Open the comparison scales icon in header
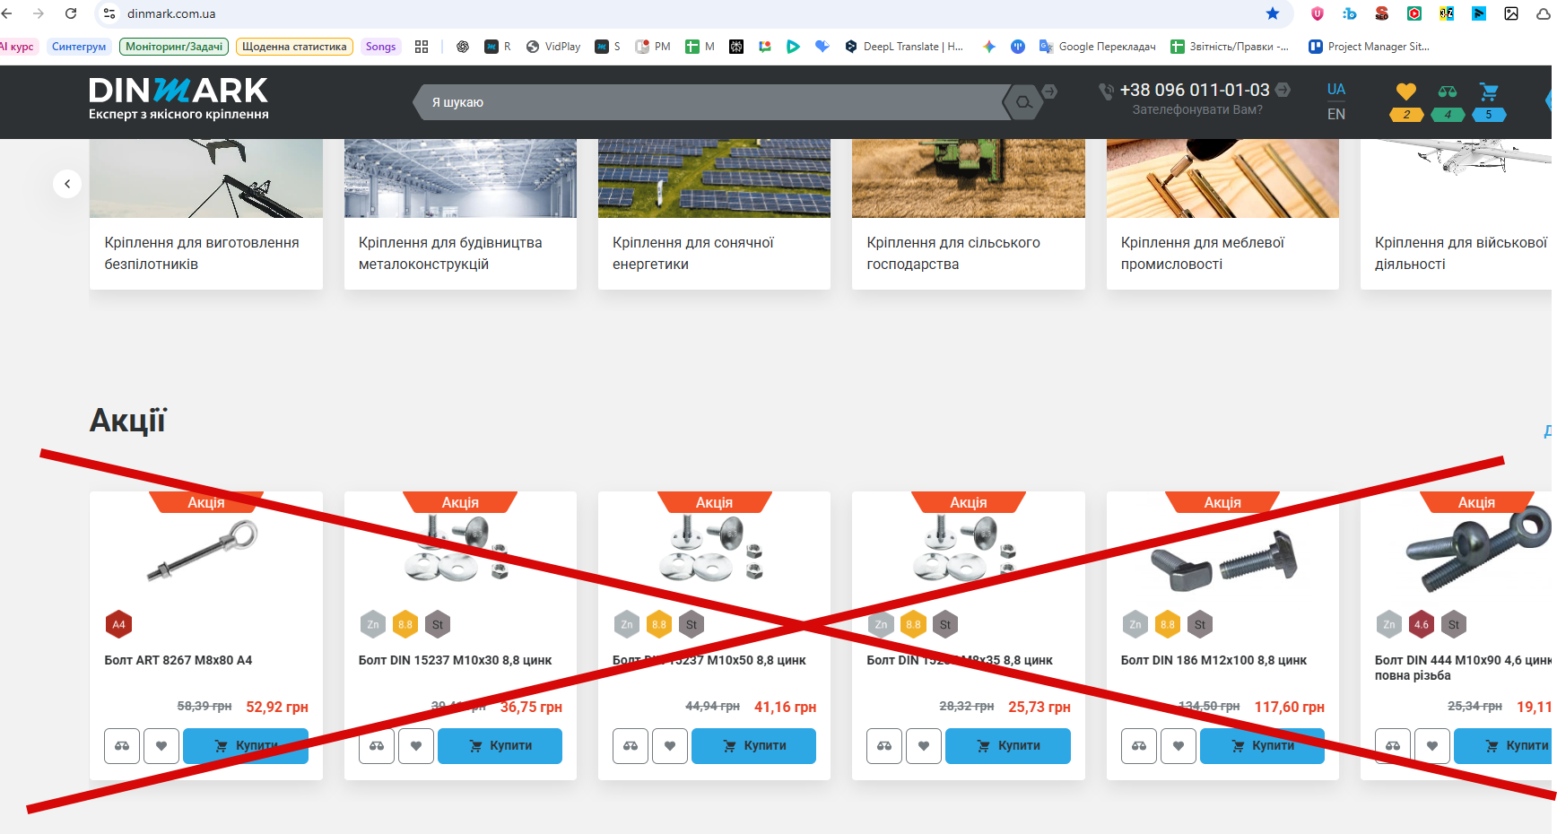This screenshot has width=1557, height=834. coord(1448,91)
